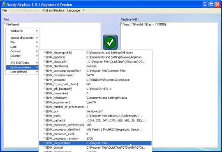Expand the Counter submenu
Screen dimensions: 222x152
[x=23, y=56]
